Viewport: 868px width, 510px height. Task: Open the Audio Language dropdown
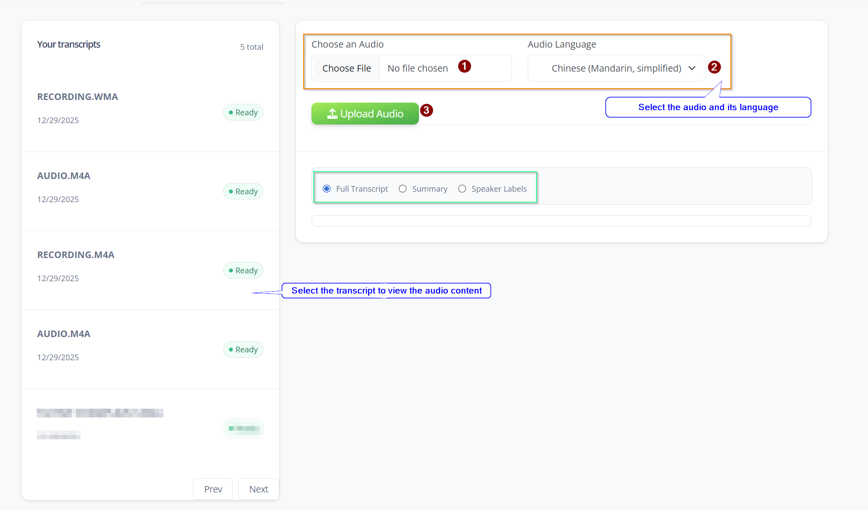click(616, 68)
